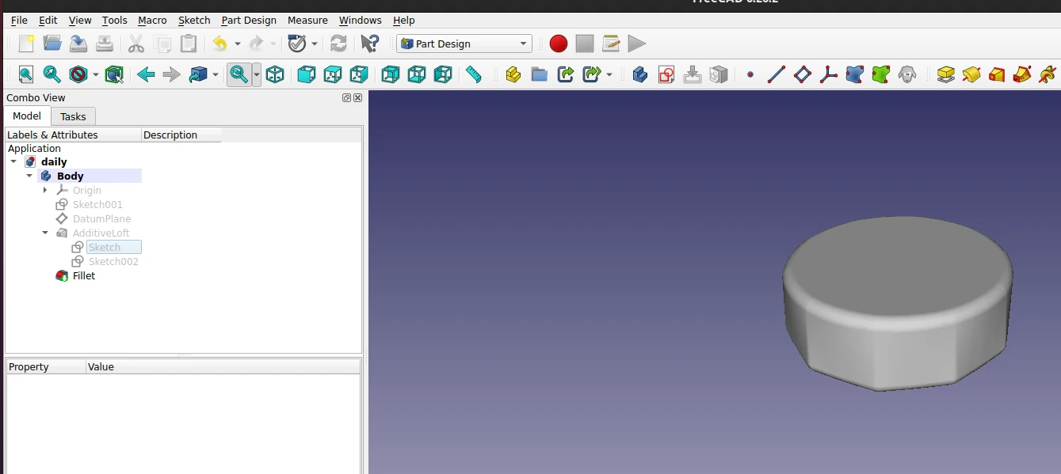Viewport: 1061px width, 474px height.
Task: Click the Box selection icon
Action: click(x=114, y=74)
